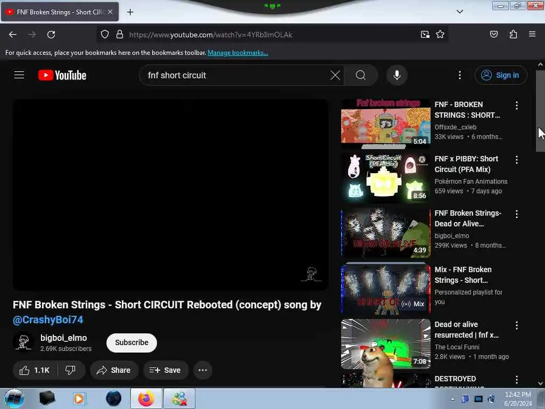The image size is (545, 409).
Task: Close the FNF Broken Strings tab
Action: [x=110, y=12]
